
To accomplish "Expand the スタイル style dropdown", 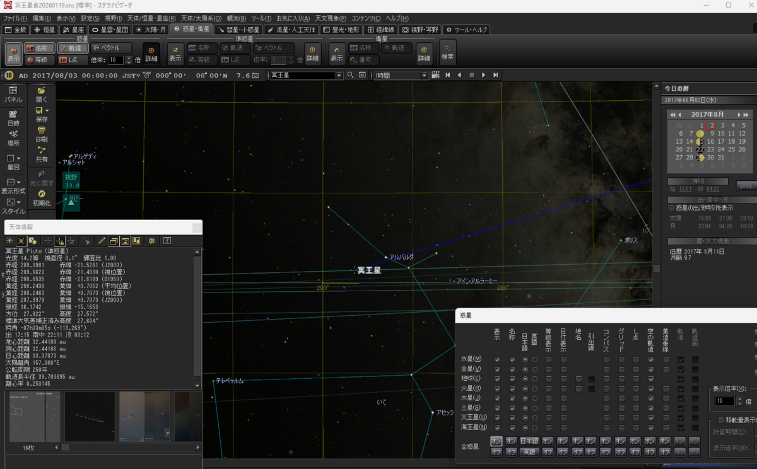I will 19,202.
